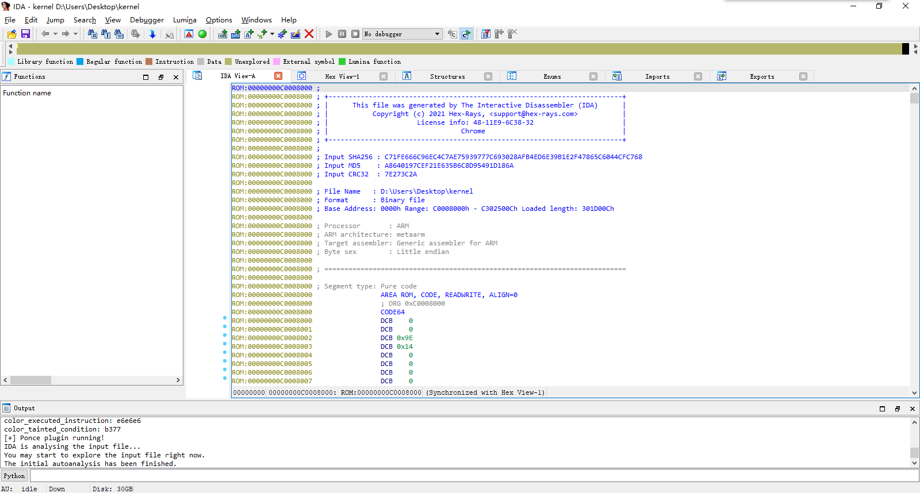
Task: Click the Save database icon
Action: [x=25, y=34]
